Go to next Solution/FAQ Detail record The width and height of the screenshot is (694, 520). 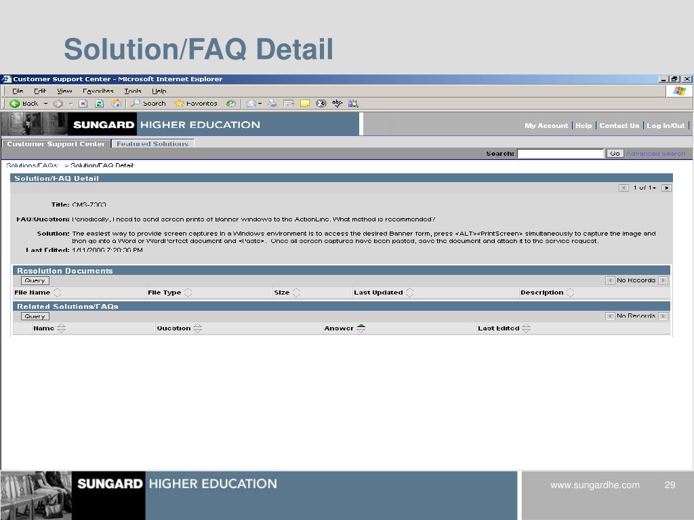(667, 188)
